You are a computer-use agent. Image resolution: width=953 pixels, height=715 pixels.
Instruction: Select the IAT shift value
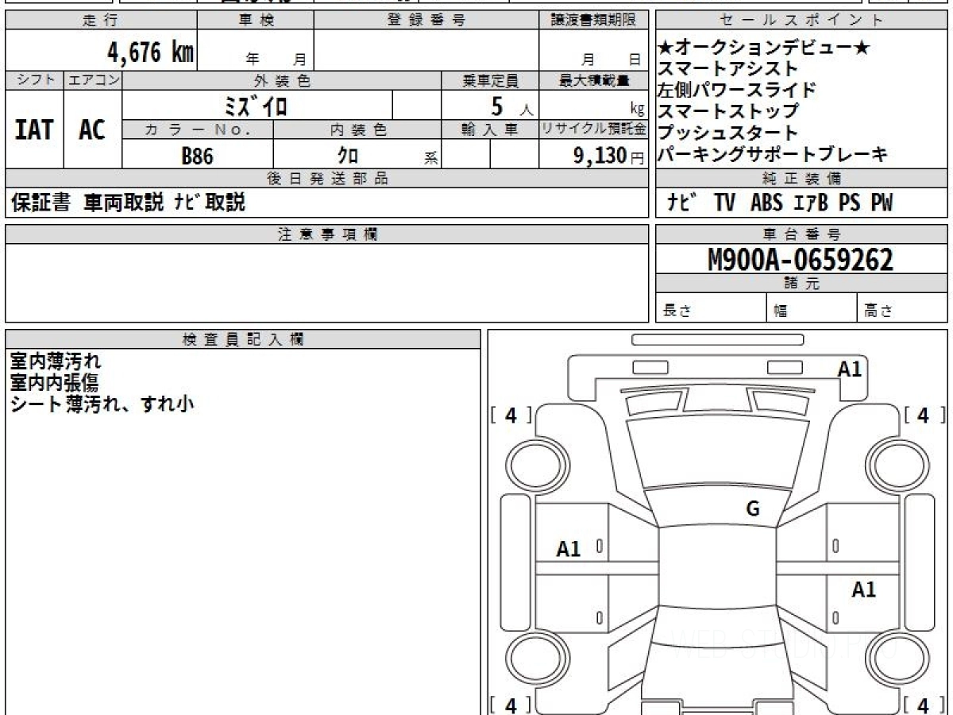pyautogui.click(x=34, y=129)
